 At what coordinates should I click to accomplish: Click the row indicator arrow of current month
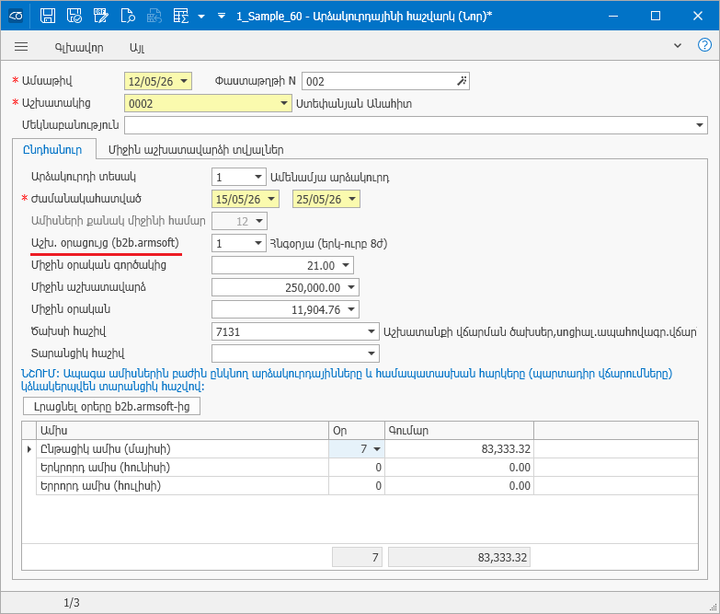(x=29, y=449)
